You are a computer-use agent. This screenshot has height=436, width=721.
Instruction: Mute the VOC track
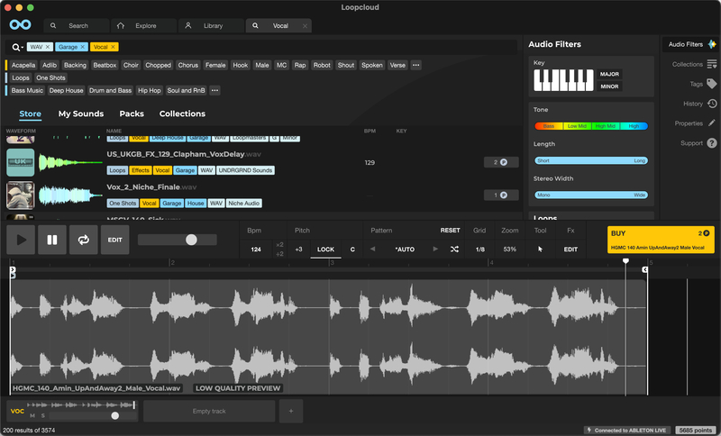point(32,416)
